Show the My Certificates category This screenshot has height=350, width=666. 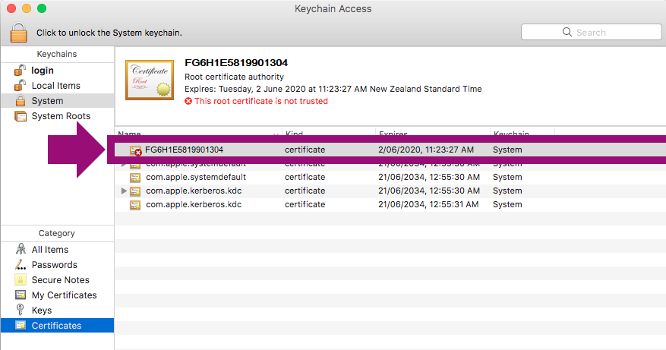58,295
